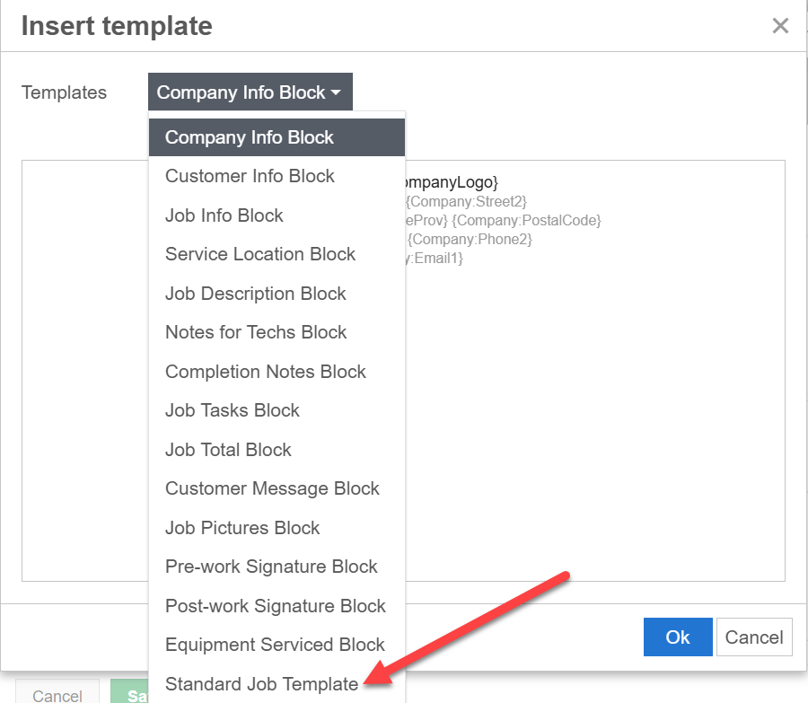This screenshot has height=703, width=808.
Task: Open the Templates dropdown button
Action: click(x=250, y=92)
